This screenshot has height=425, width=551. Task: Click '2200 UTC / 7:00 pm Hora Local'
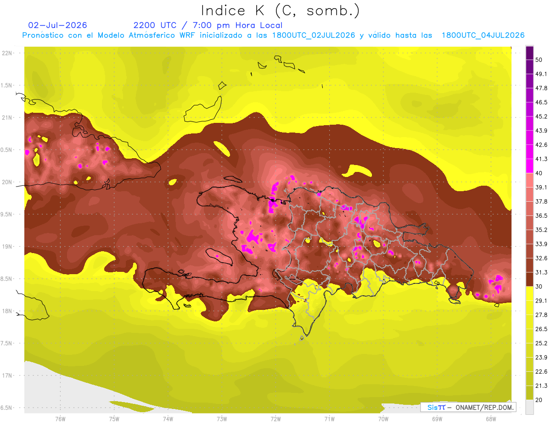coord(208,25)
